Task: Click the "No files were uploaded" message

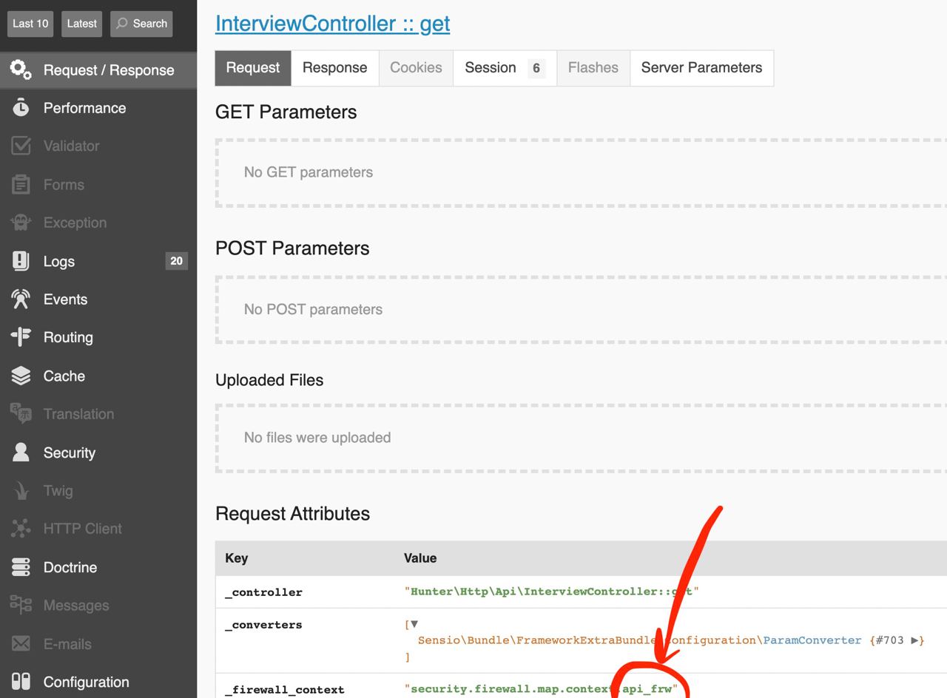Action: 317,438
